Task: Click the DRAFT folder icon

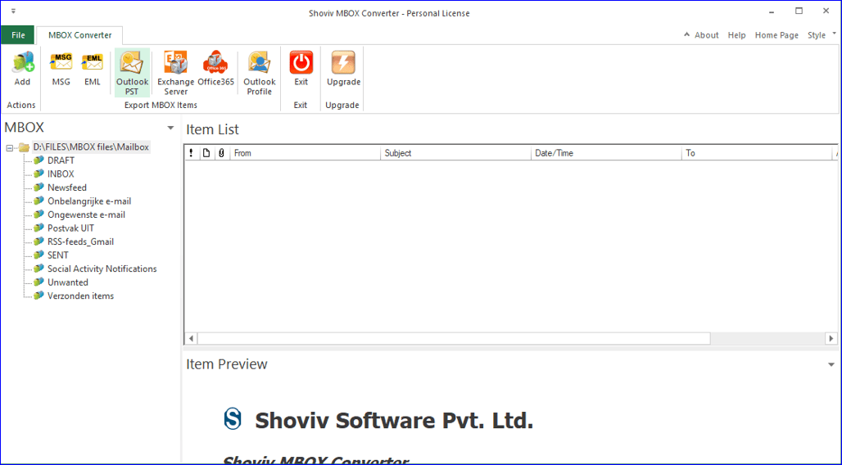Action: 38,160
